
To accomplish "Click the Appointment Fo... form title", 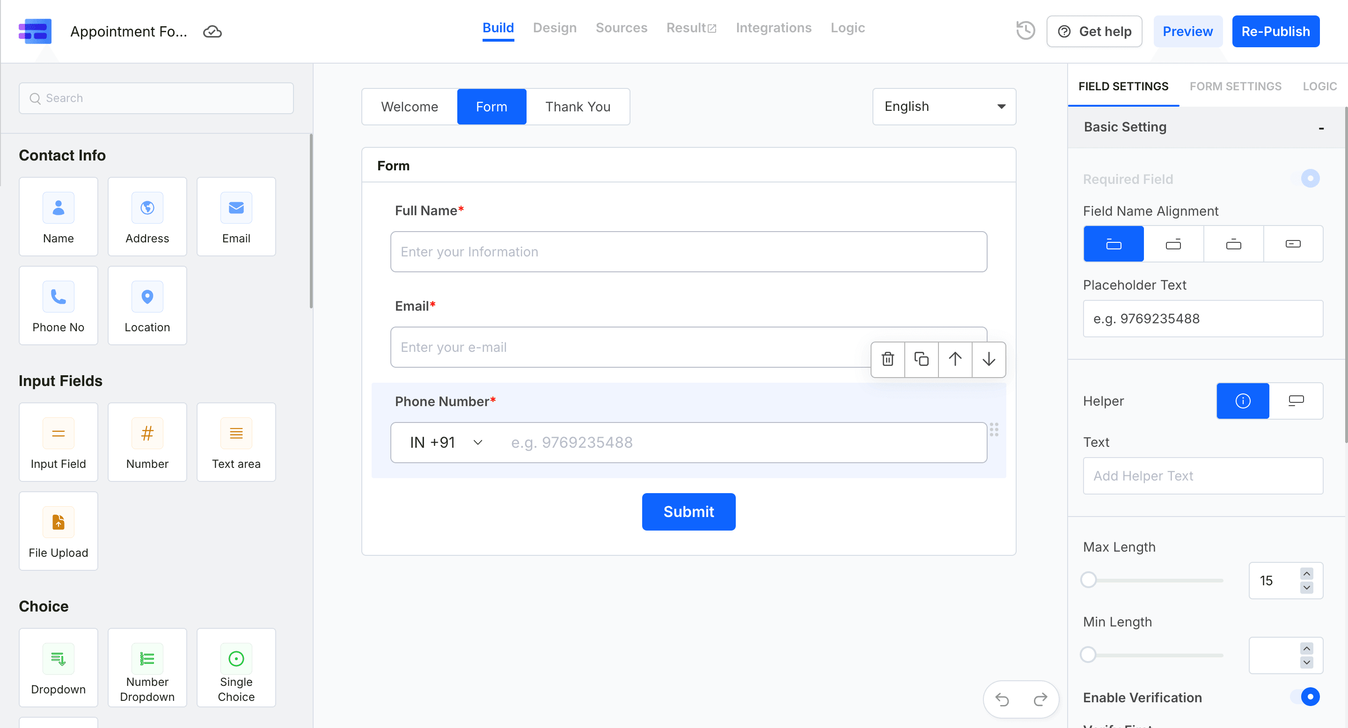I will coord(129,31).
